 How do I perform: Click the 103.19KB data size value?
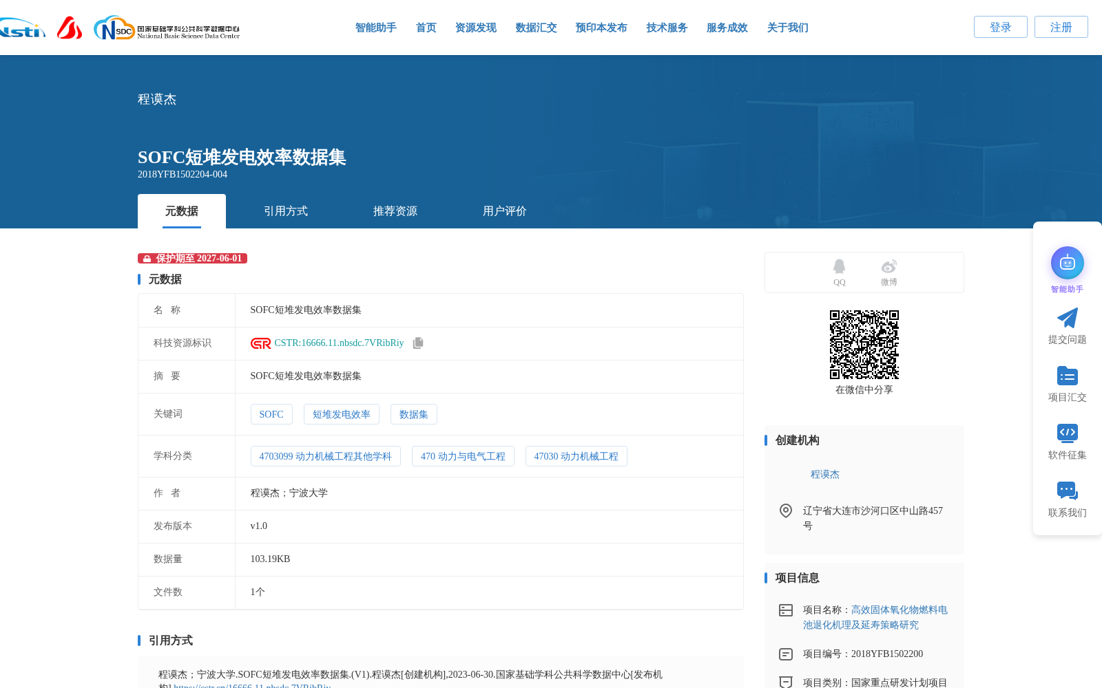pos(270,559)
